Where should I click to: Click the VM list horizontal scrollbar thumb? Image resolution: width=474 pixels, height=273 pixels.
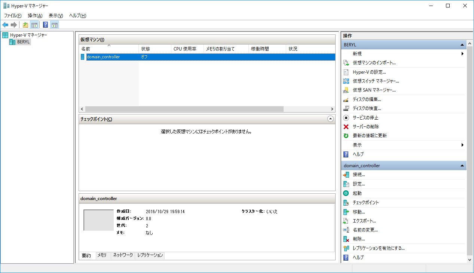pyautogui.click(x=184, y=109)
